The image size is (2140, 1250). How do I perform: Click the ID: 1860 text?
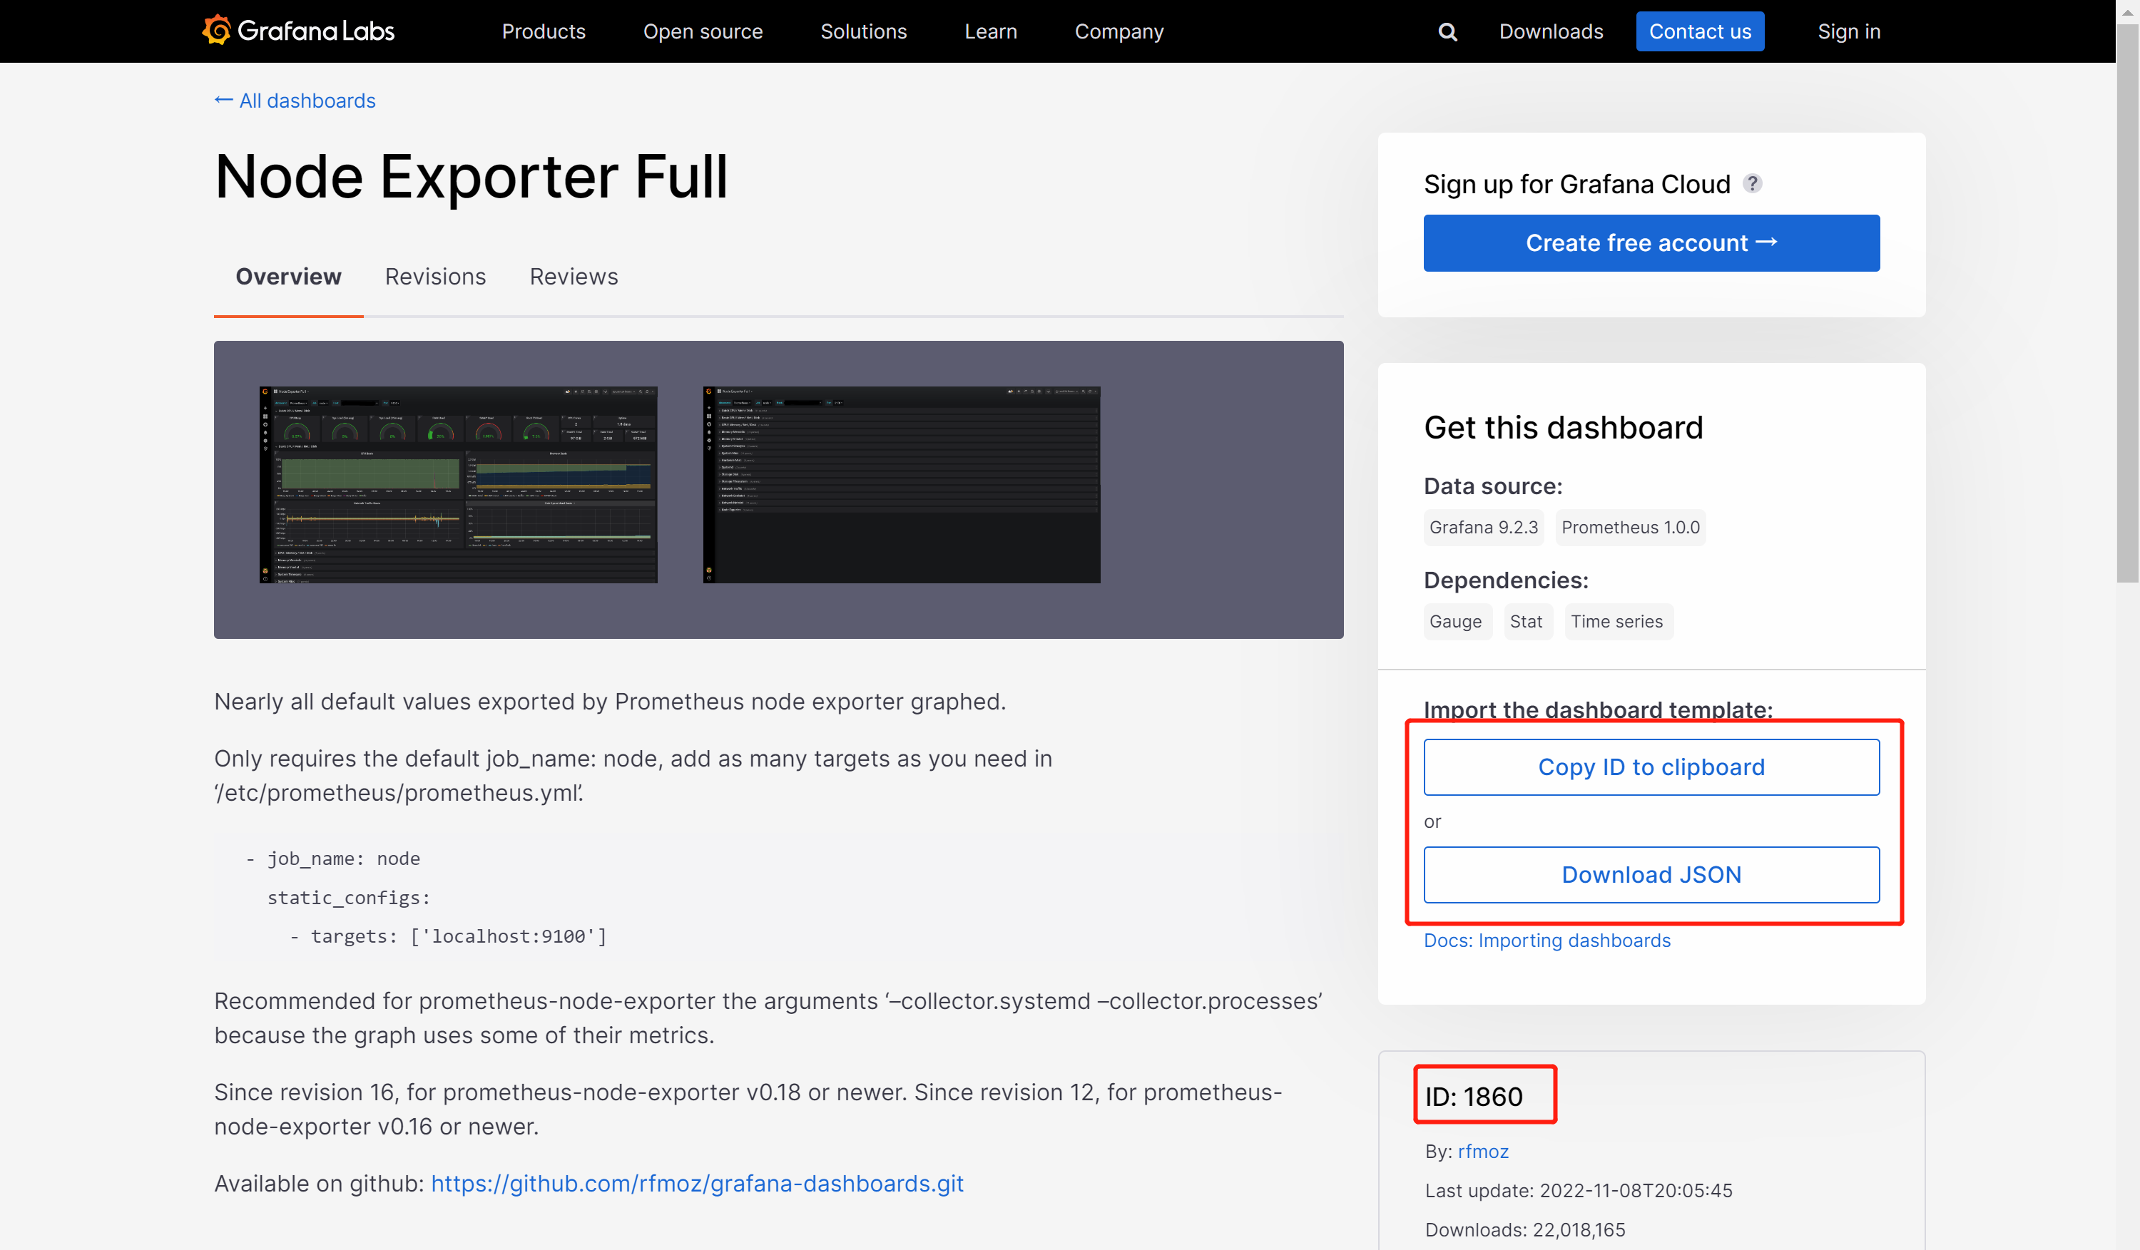point(1473,1097)
